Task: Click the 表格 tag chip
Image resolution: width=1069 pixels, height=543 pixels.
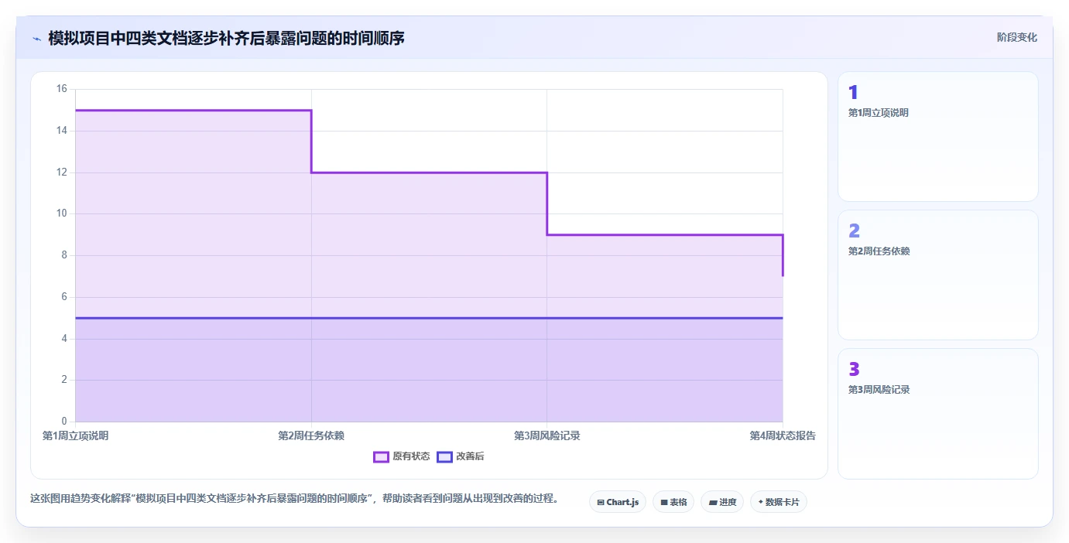Action: tap(673, 502)
